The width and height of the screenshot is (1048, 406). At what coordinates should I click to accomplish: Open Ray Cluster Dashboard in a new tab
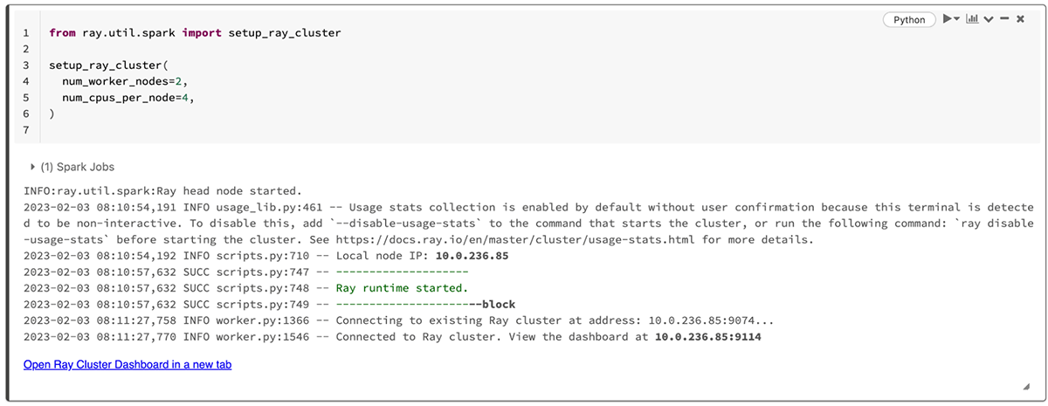(x=128, y=365)
